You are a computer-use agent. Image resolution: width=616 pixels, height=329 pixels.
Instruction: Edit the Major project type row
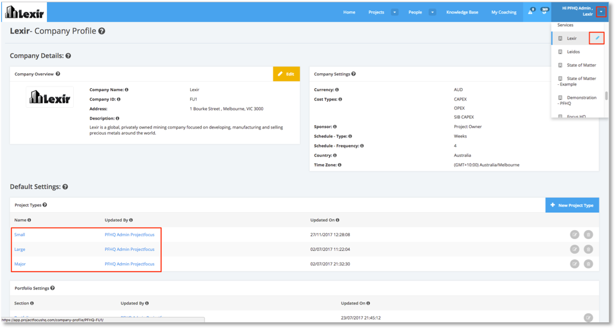[x=575, y=264]
